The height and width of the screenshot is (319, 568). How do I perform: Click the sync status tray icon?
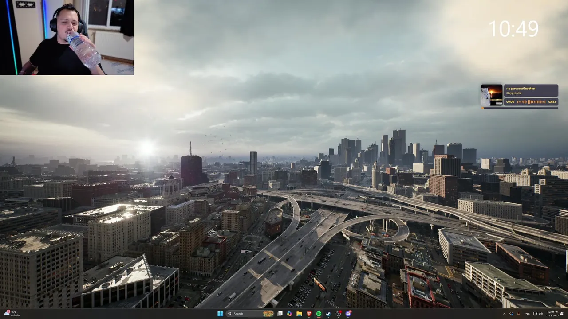coord(511,314)
